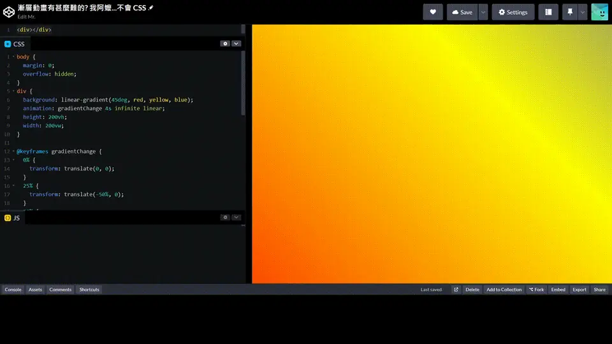Select the JS editor tab

tap(12, 218)
